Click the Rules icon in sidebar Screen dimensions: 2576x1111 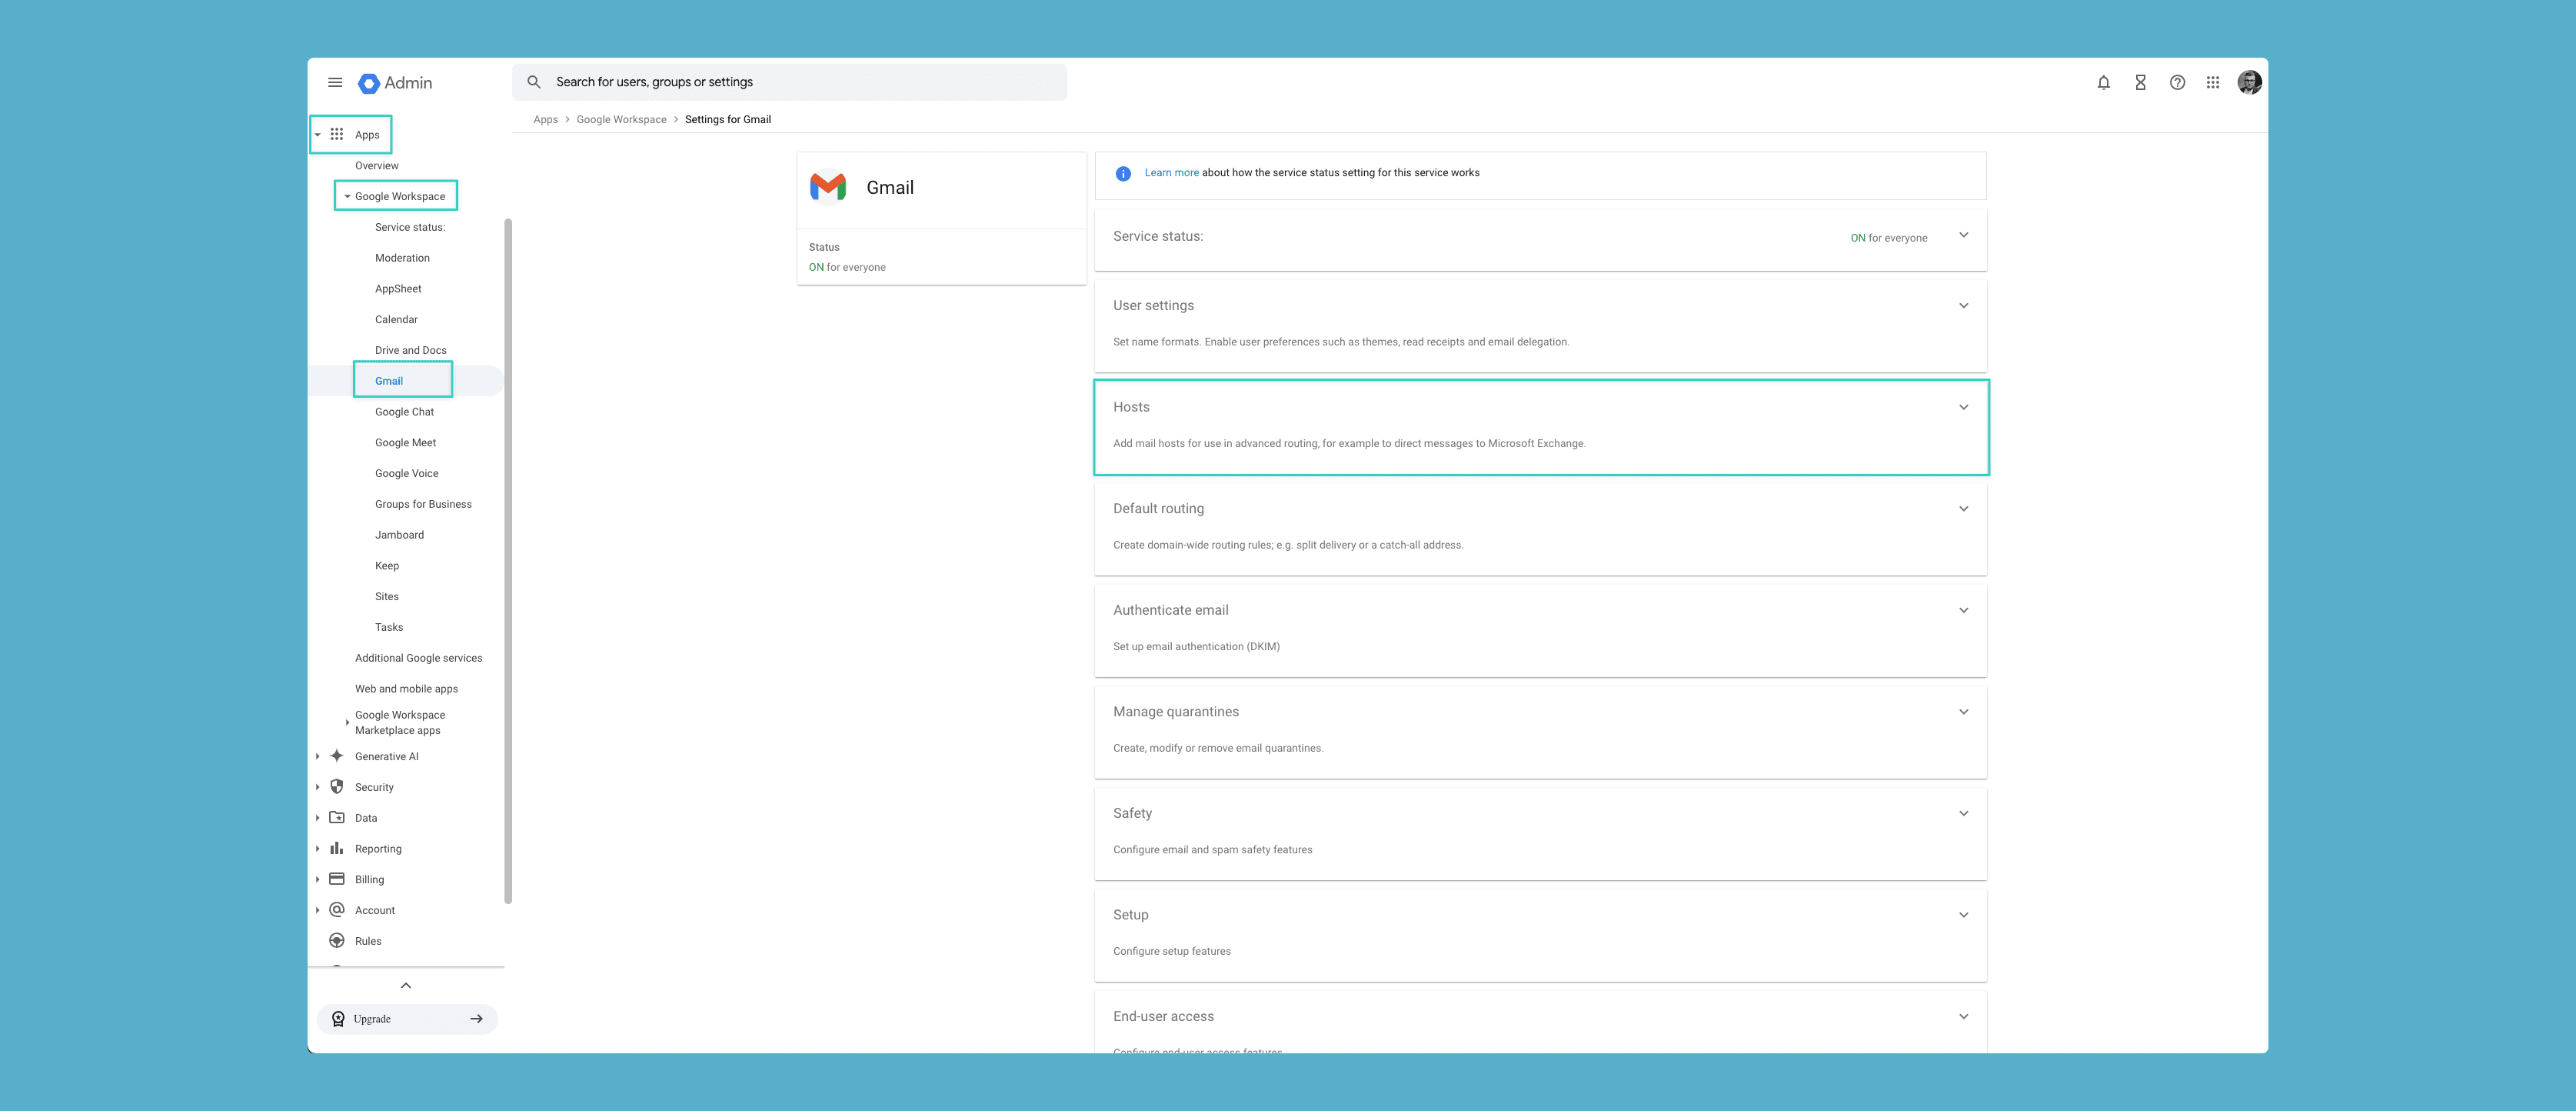(x=337, y=941)
